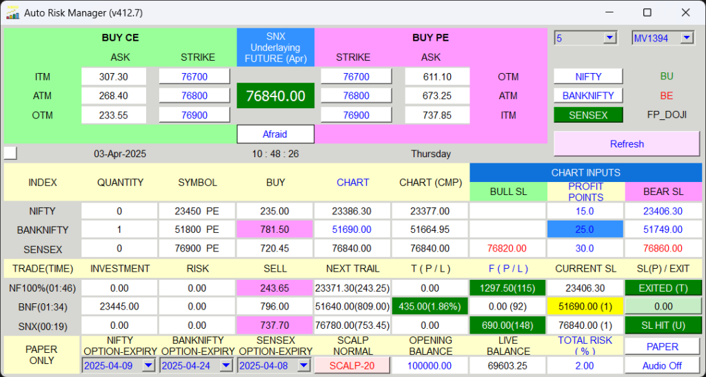Click Buy CE OTM strike 76900 button
The width and height of the screenshot is (706, 377).
point(194,115)
